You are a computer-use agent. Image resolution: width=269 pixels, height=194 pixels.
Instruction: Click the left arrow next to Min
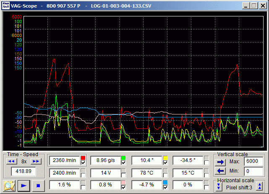pyautogui.click(x=220, y=171)
